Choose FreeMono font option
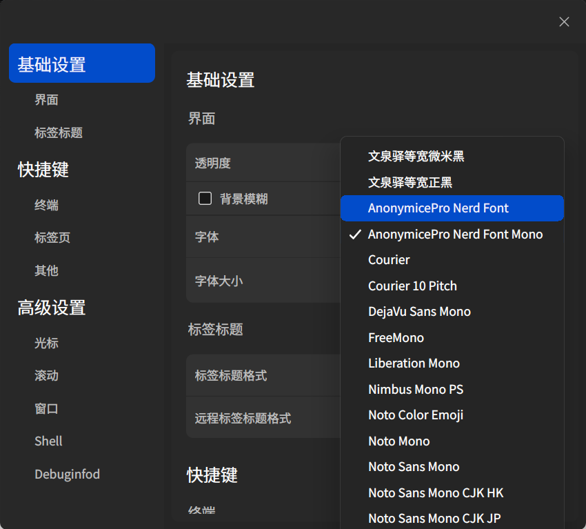The width and height of the screenshot is (586, 529). [x=452, y=337]
